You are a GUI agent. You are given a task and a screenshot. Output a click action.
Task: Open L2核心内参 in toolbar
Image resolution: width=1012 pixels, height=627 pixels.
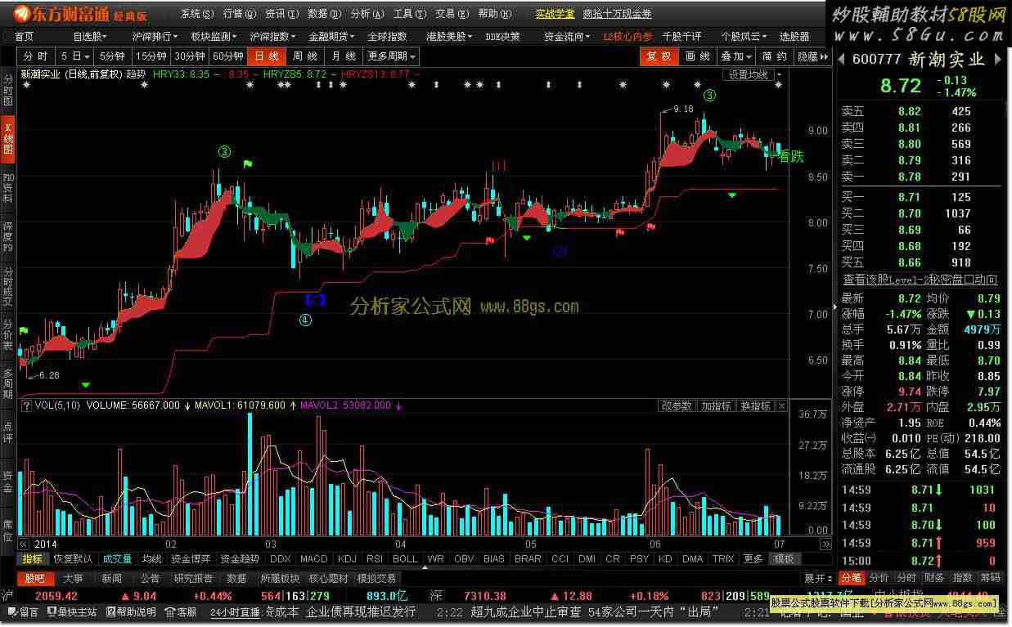pos(628,36)
